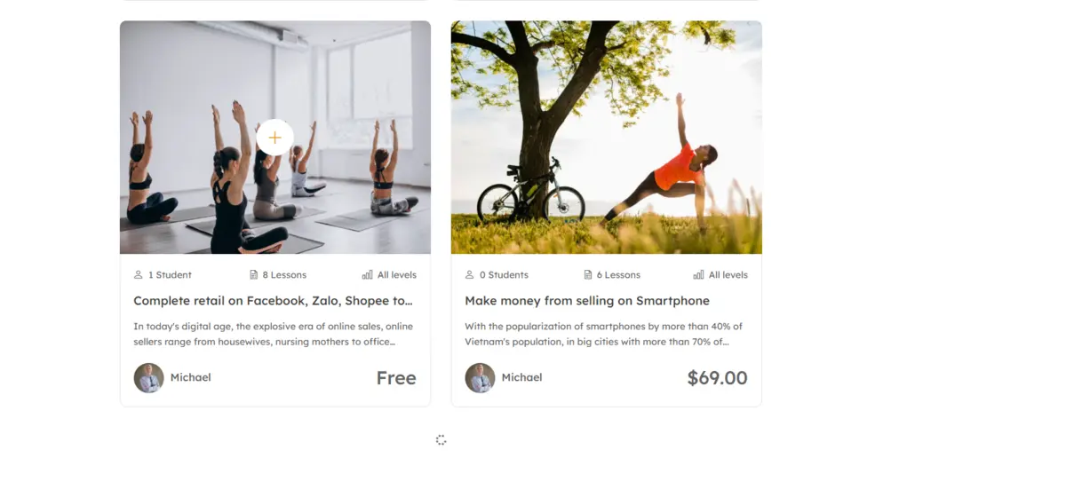Open Michael's avatar on the Free course
Viewport: 1066px width, 482px height.
tap(149, 378)
